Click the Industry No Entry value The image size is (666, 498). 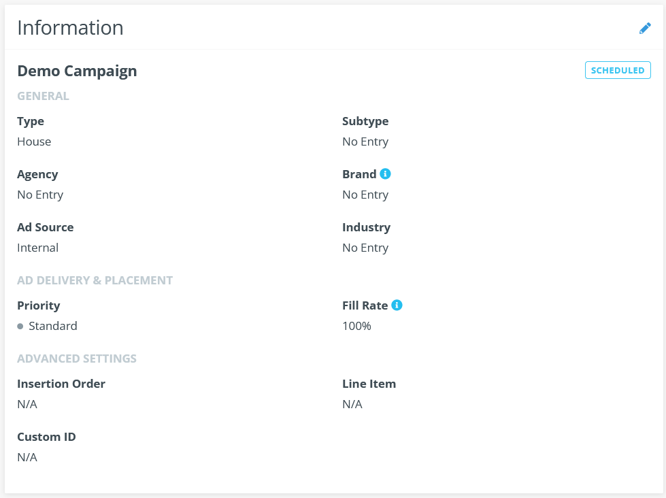365,248
